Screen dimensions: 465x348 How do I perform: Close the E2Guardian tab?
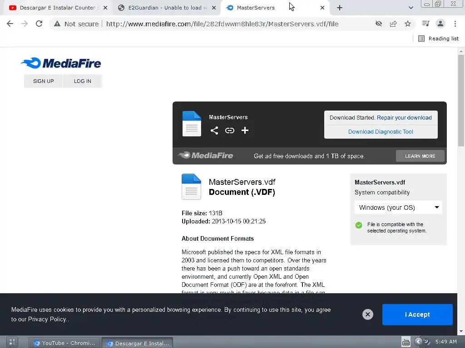(x=214, y=8)
